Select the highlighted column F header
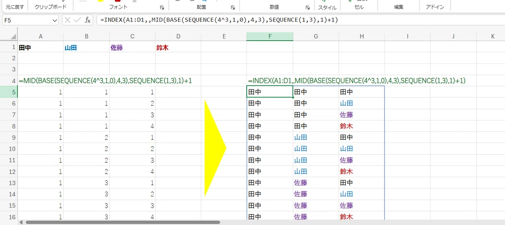 click(270, 37)
